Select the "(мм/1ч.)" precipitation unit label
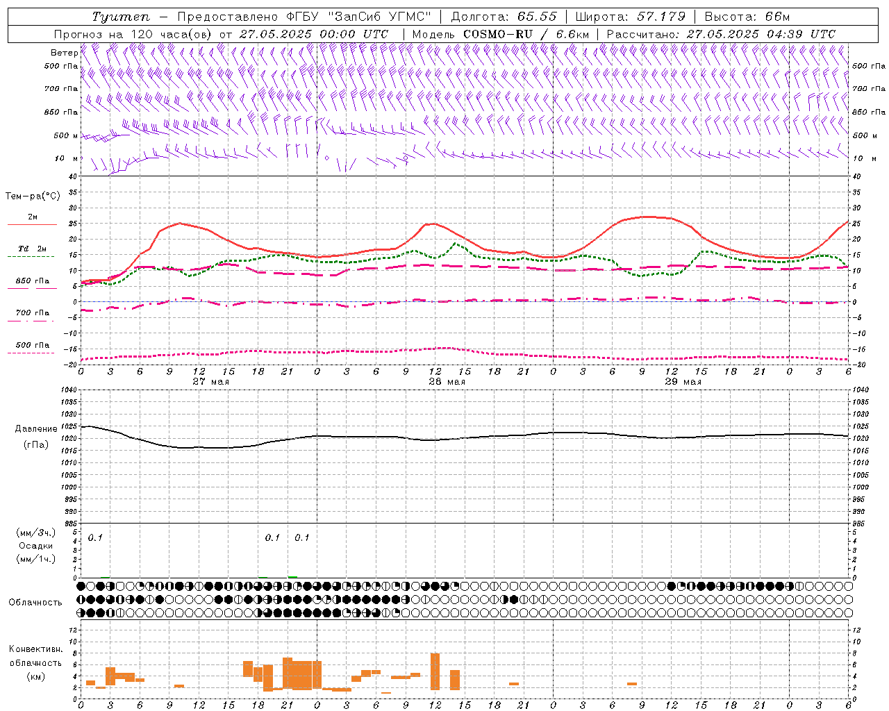Viewport: 889px width, 711px height. tap(36, 559)
